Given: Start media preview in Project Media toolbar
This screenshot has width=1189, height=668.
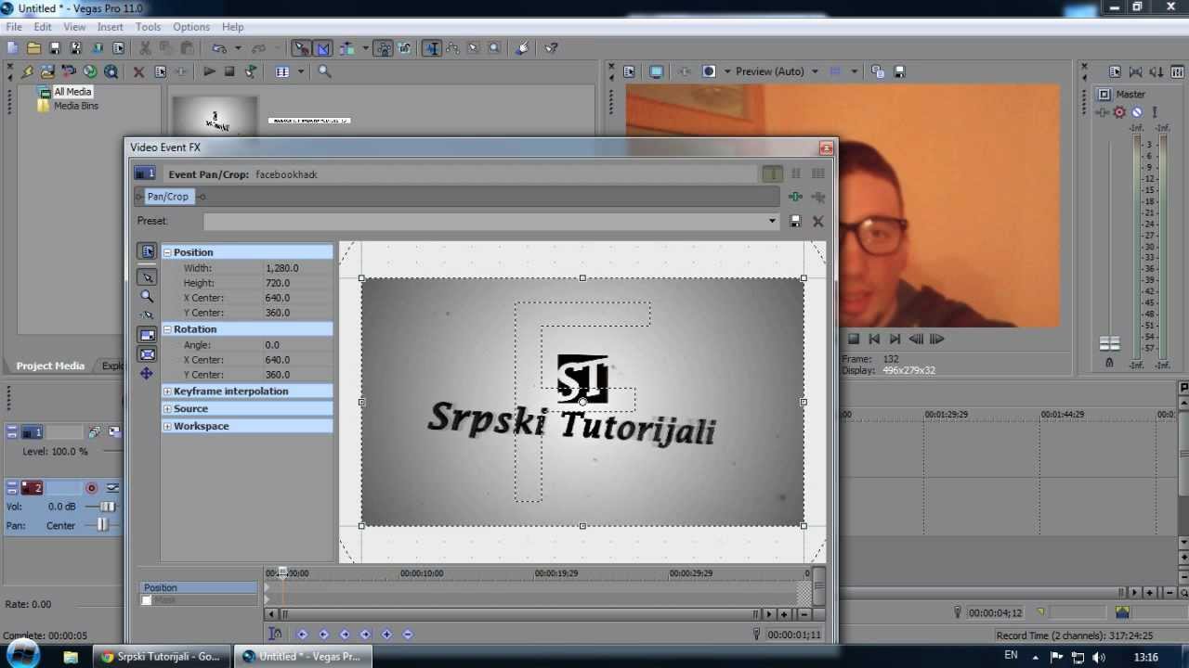Looking at the screenshot, I should [209, 71].
